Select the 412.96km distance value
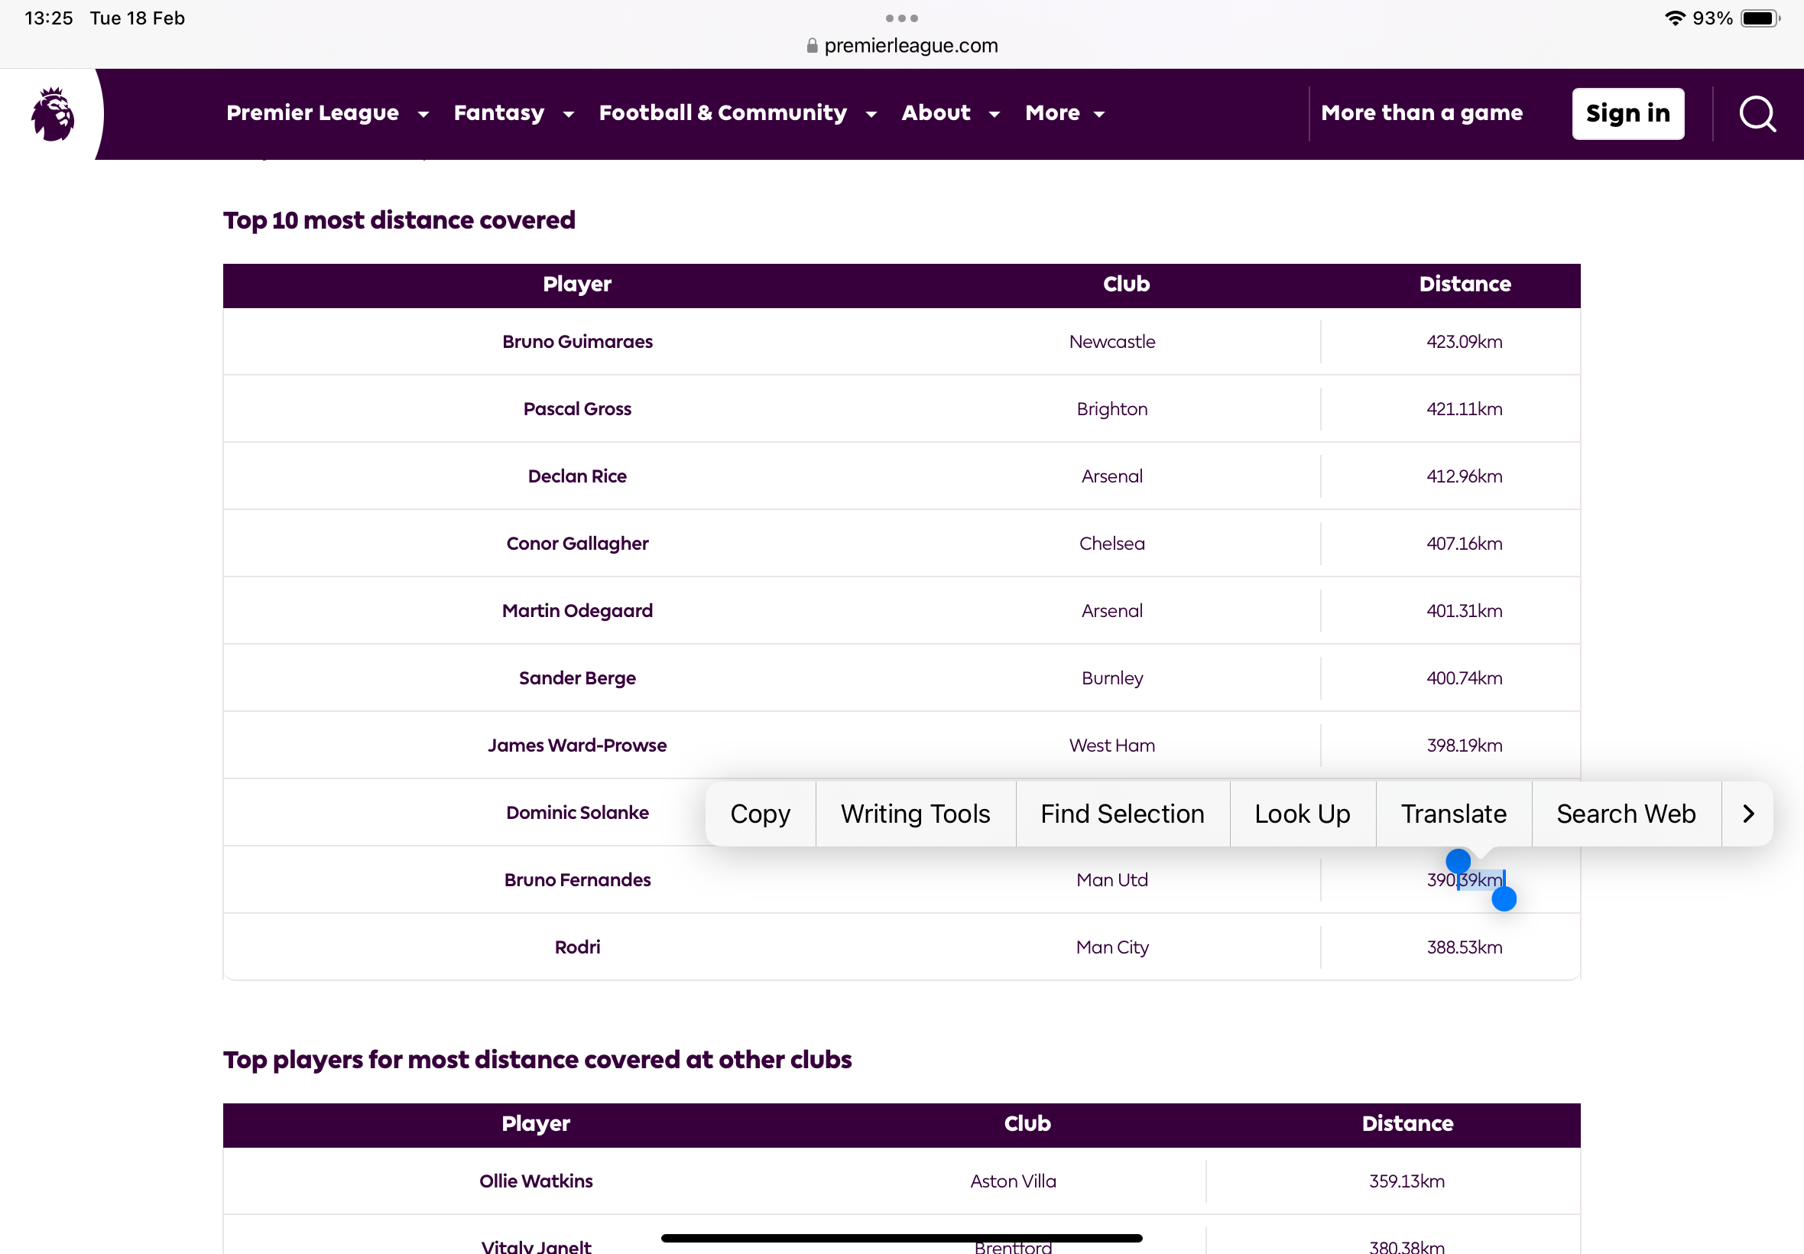The height and width of the screenshot is (1254, 1804). click(x=1464, y=476)
